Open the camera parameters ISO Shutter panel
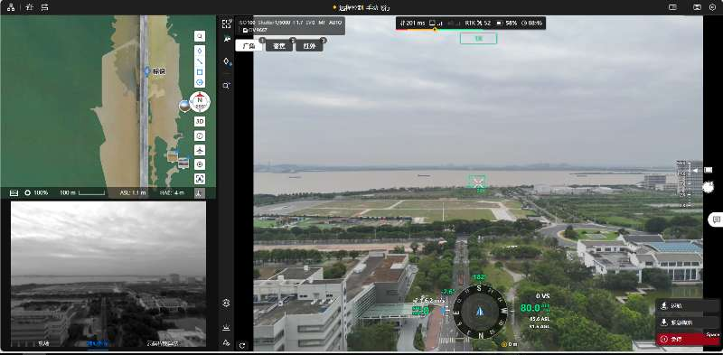 tap(290, 26)
